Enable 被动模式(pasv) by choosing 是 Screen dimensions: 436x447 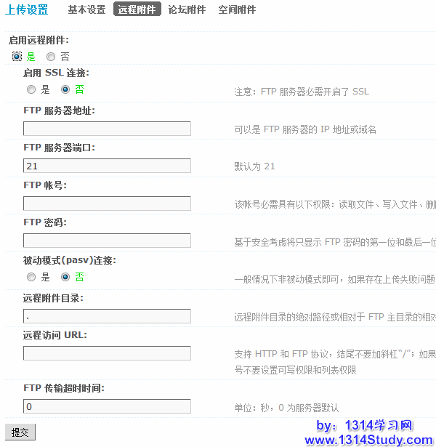[31, 277]
